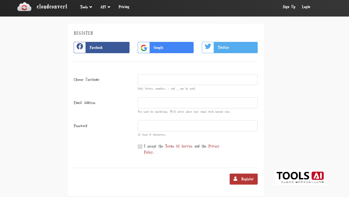Expand the Tools dropdown menu

(86, 7)
